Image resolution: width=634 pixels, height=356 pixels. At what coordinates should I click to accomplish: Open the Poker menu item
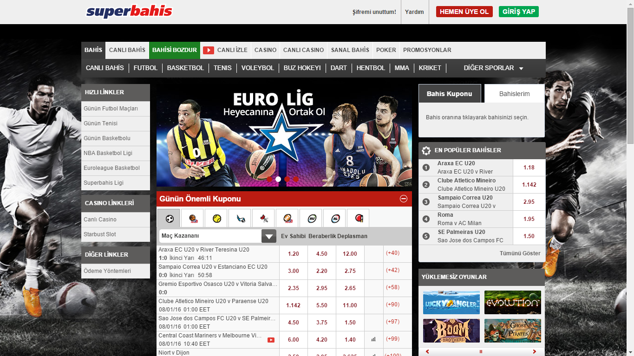pyautogui.click(x=386, y=50)
